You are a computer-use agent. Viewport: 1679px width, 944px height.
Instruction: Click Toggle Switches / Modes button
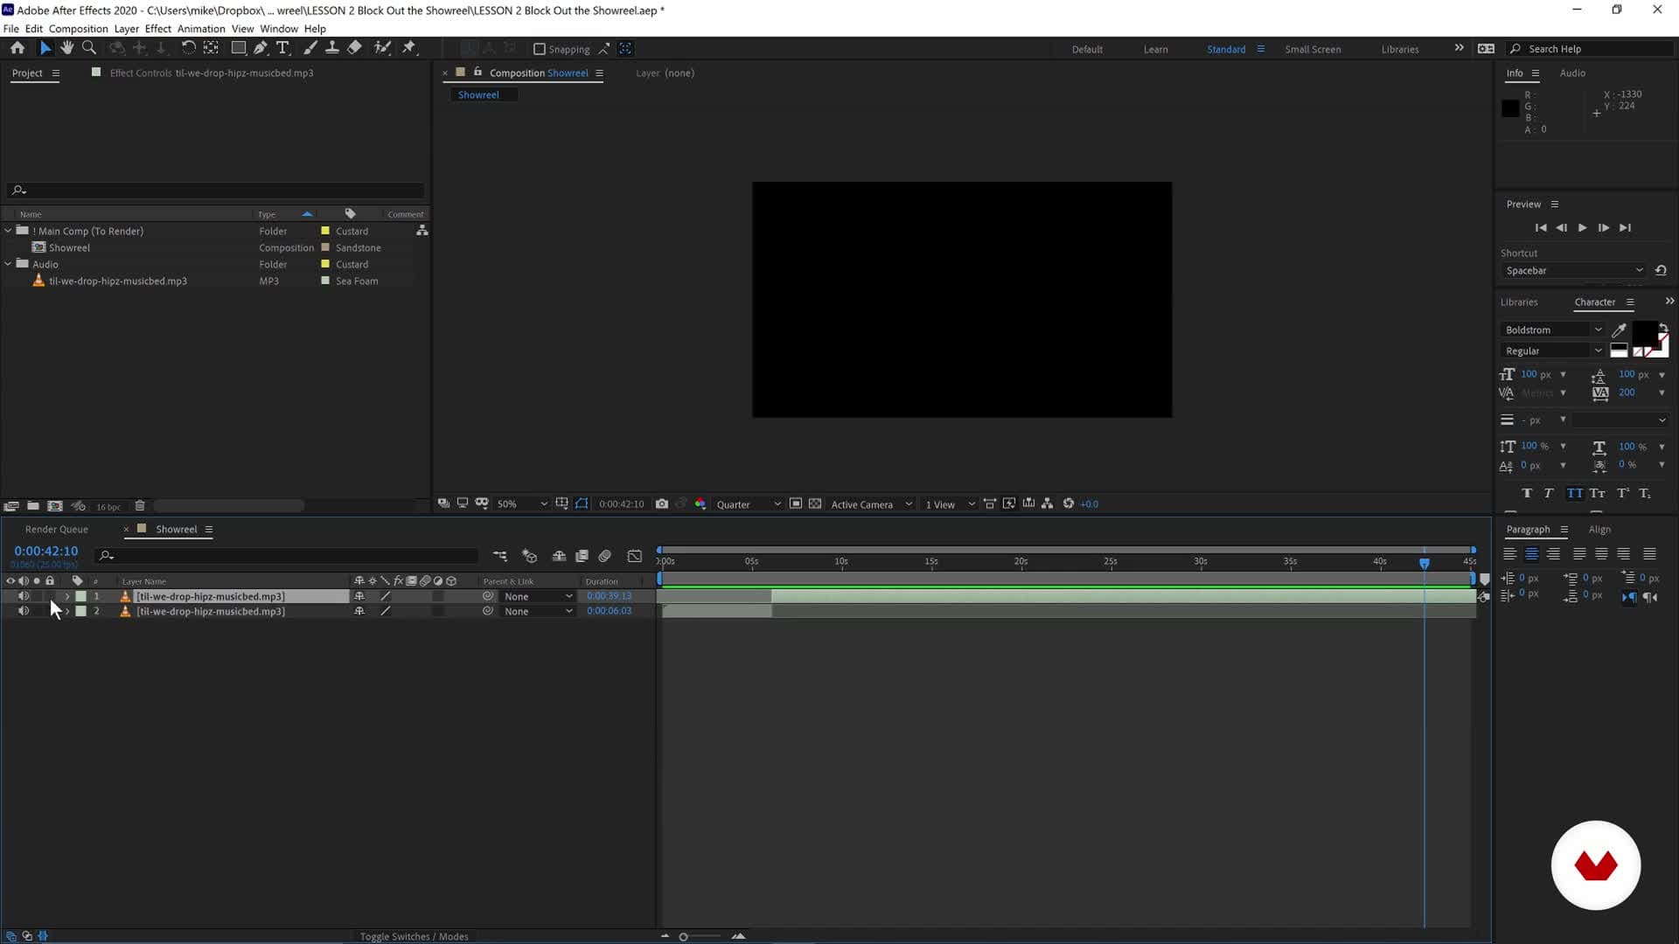414,936
